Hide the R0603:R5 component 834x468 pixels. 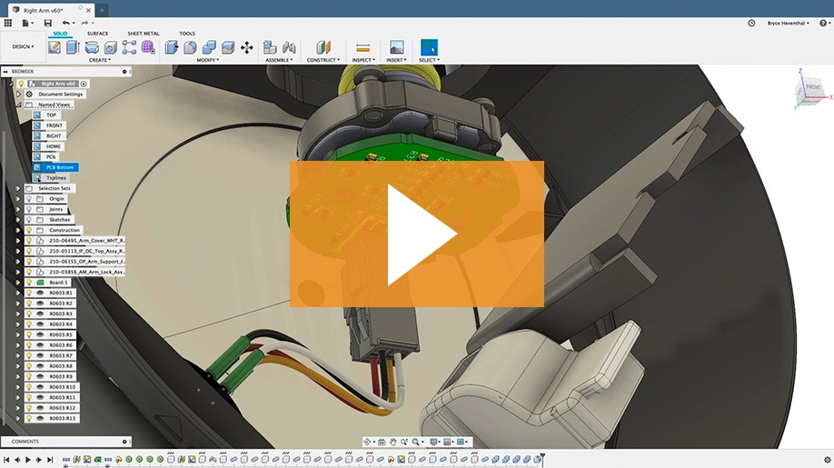[29, 334]
